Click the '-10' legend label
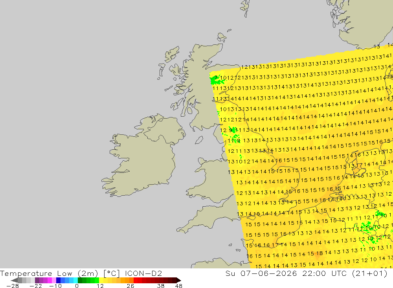Image resolution: width=393 pixels, height=288 pixels. (x=55, y=286)
